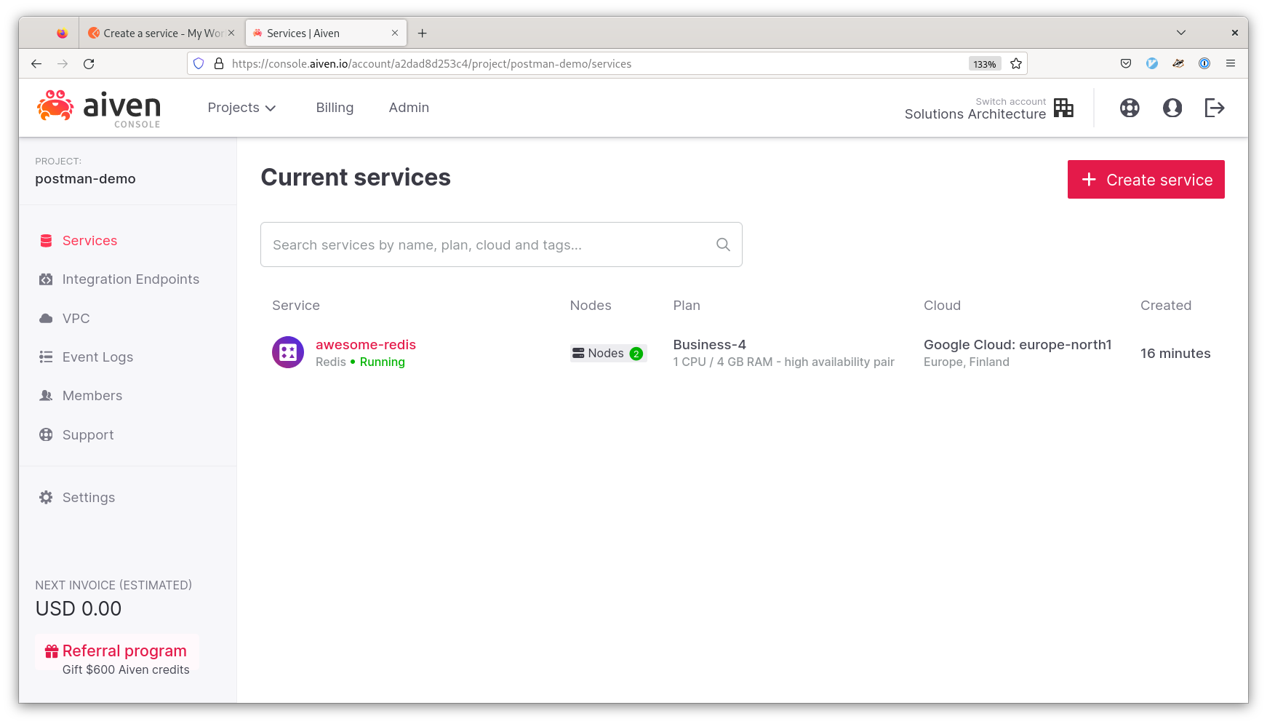Open the Referral program link
The image size is (1267, 724).
124,651
